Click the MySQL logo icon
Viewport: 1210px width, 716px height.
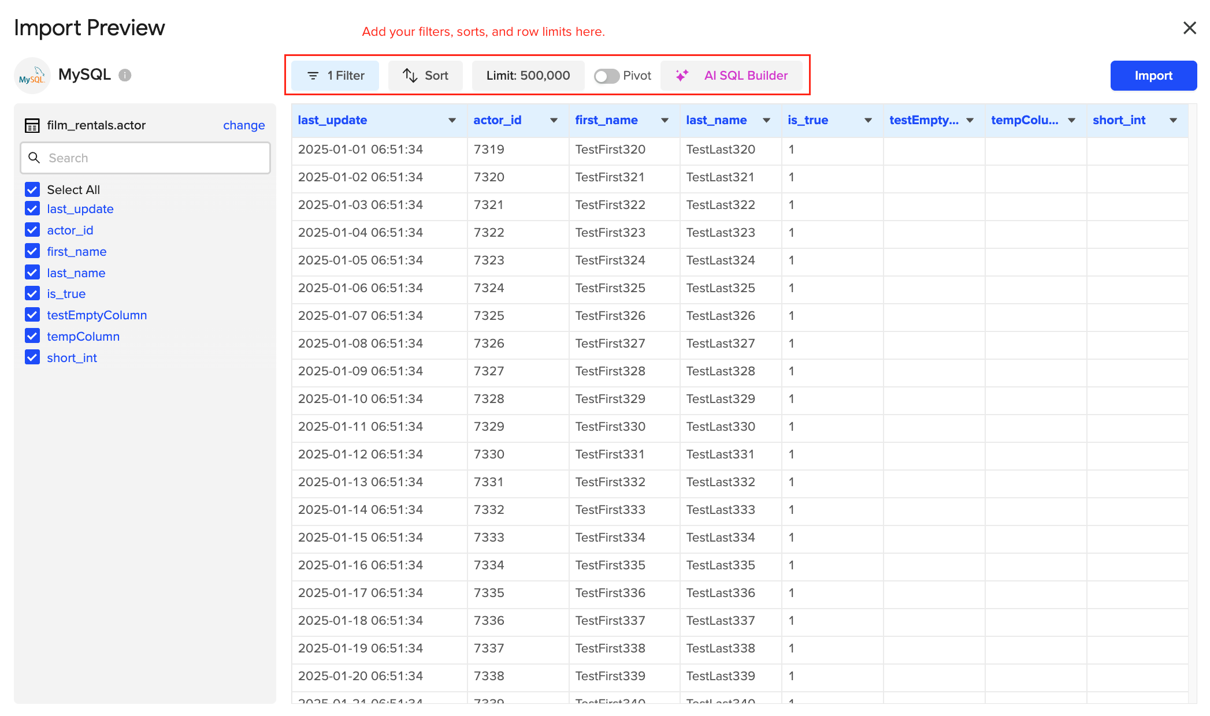(x=33, y=75)
